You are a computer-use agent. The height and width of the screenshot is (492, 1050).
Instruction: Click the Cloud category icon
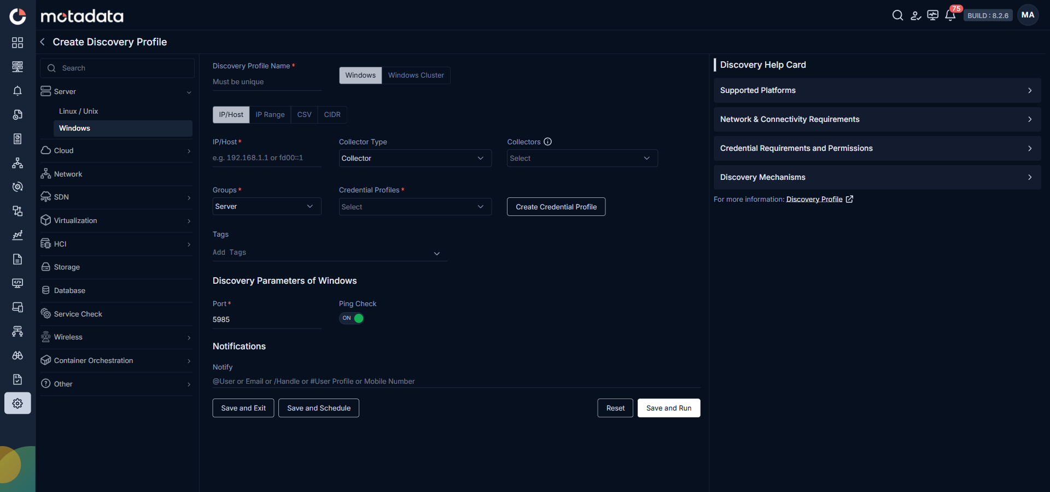46,150
